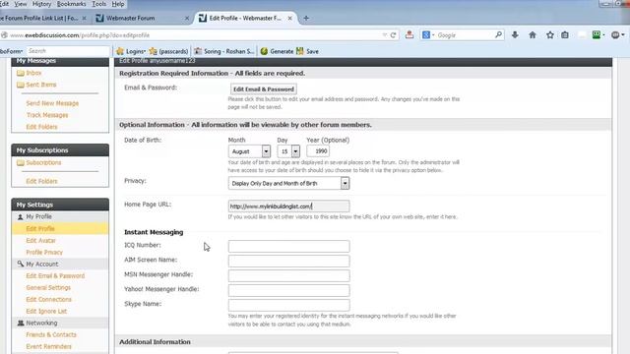Screen dimensions: 630x354
Task: Click the My Account key icon
Action: coord(20,265)
